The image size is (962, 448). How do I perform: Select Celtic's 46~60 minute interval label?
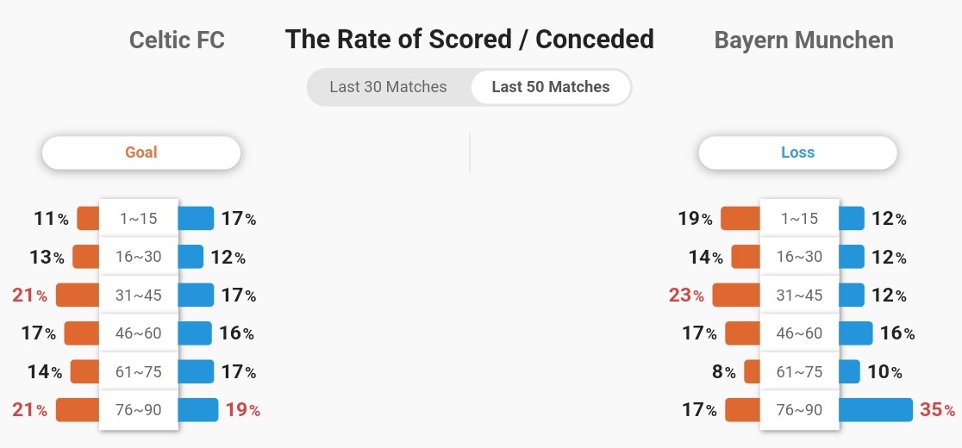tap(139, 333)
